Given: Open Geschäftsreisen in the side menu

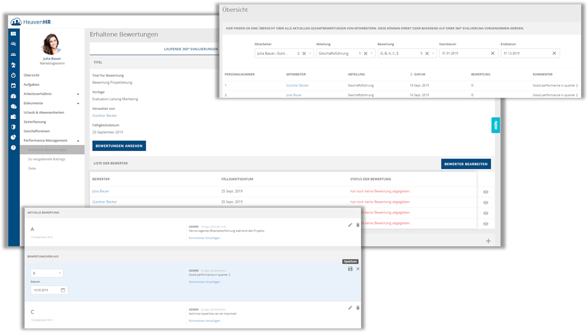Looking at the screenshot, I should coord(37,131).
